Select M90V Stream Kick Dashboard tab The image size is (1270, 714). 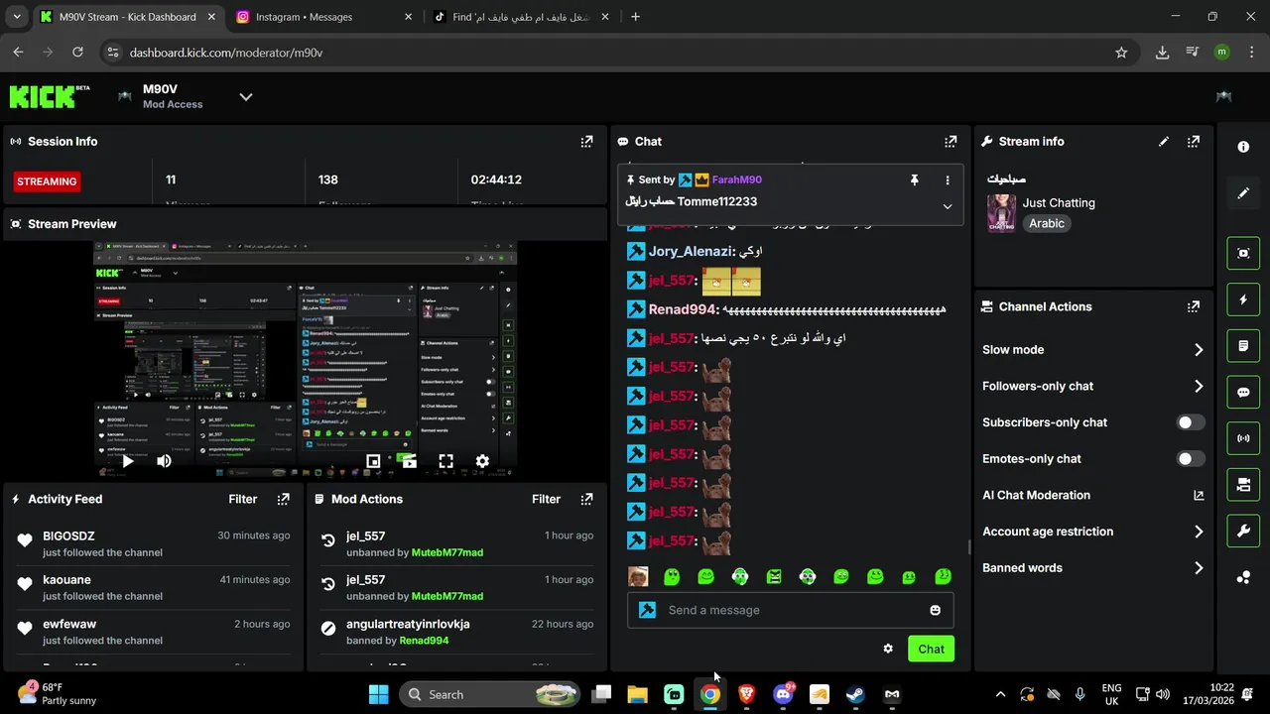tap(127, 17)
